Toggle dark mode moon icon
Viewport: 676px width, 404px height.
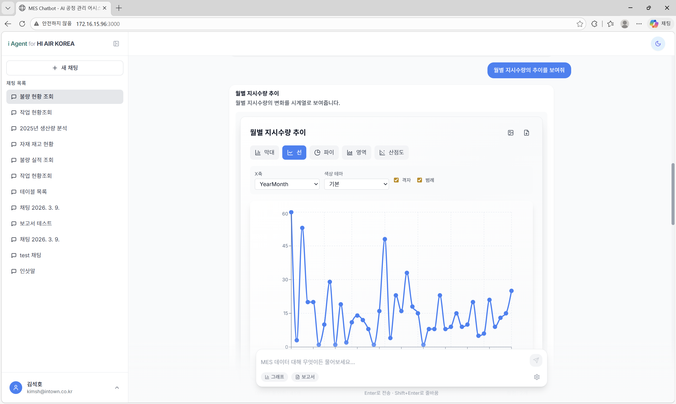pos(658,44)
